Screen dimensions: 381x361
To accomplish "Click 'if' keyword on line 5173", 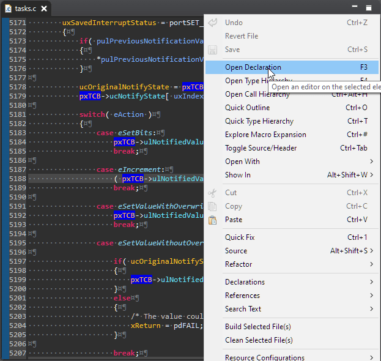I will click(x=84, y=41).
